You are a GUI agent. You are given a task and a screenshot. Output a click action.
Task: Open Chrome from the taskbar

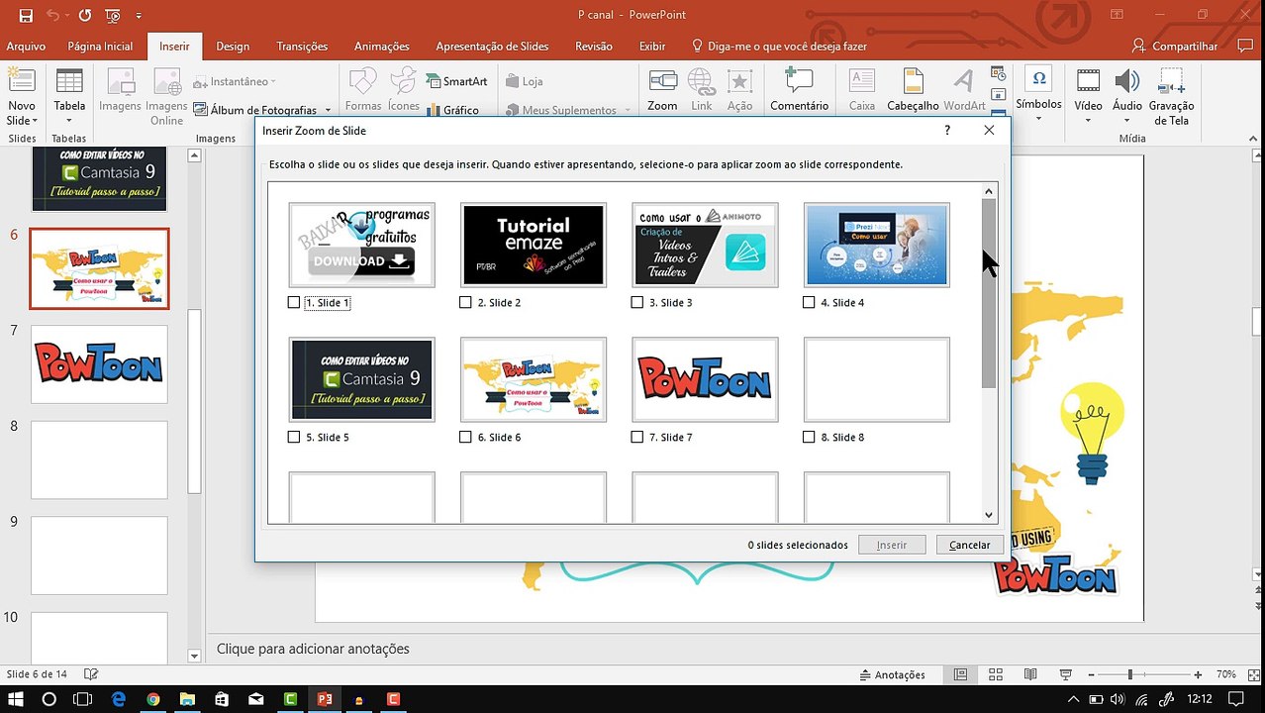(153, 699)
